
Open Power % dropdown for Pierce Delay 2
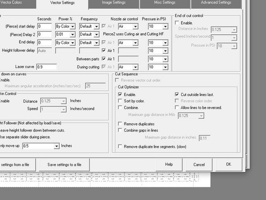tap(73, 35)
